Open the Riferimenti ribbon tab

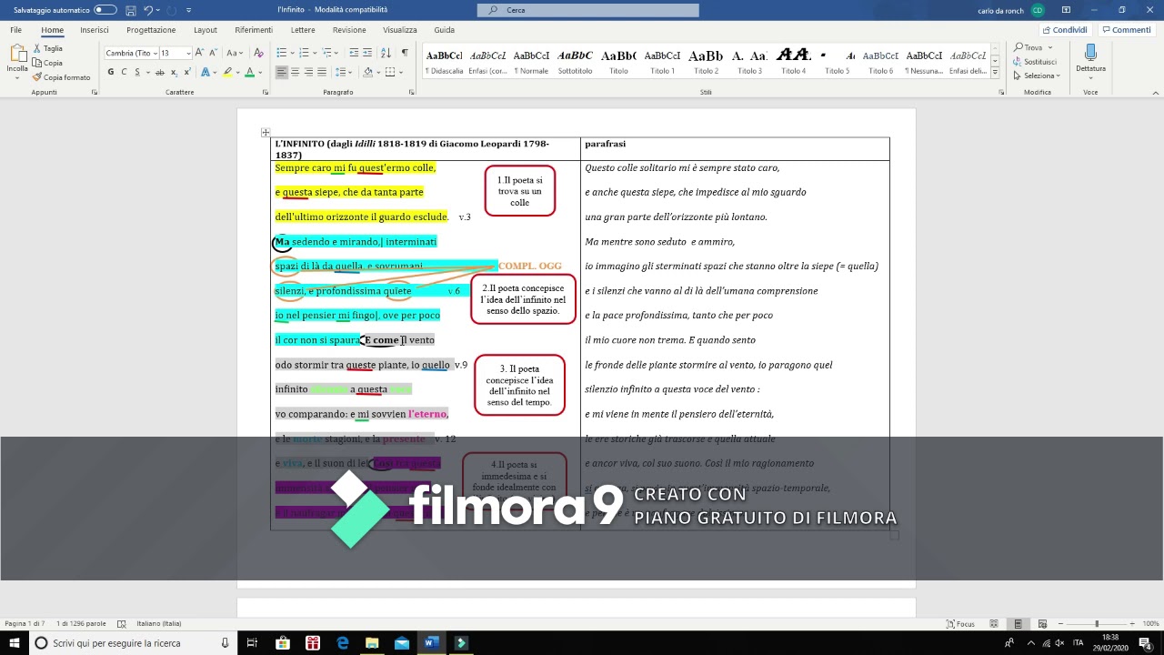coord(254,30)
